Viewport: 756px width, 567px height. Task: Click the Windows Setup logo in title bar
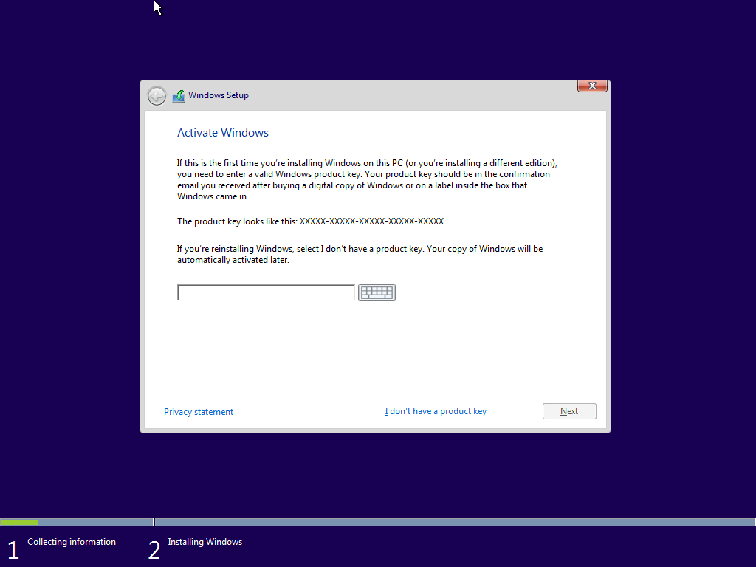[178, 95]
